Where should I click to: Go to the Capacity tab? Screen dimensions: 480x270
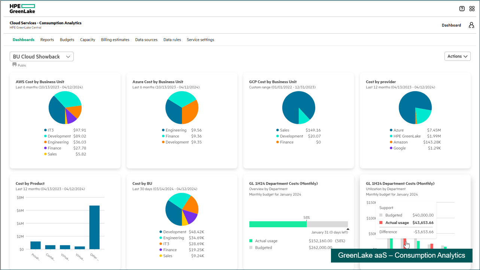88,40
